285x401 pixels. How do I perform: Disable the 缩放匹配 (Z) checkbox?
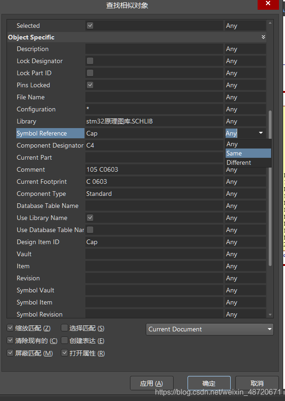pos(11,328)
